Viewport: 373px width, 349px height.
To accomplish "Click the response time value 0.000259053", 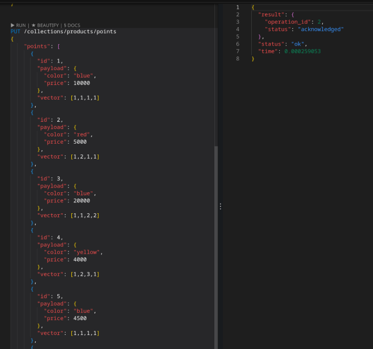I will pyautogui.click(x=302, y=51).
